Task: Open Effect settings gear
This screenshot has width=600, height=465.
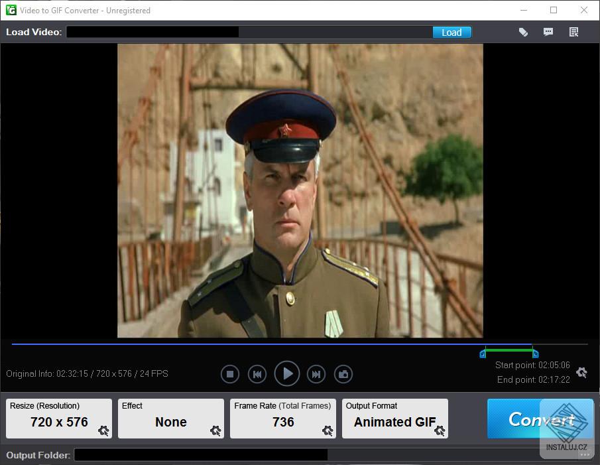Action: (215, 431)
